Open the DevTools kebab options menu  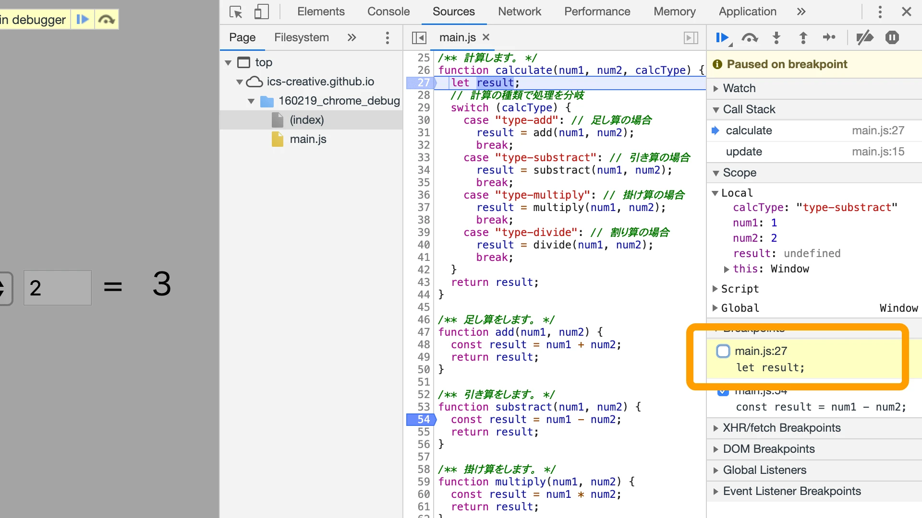point(880,12)
